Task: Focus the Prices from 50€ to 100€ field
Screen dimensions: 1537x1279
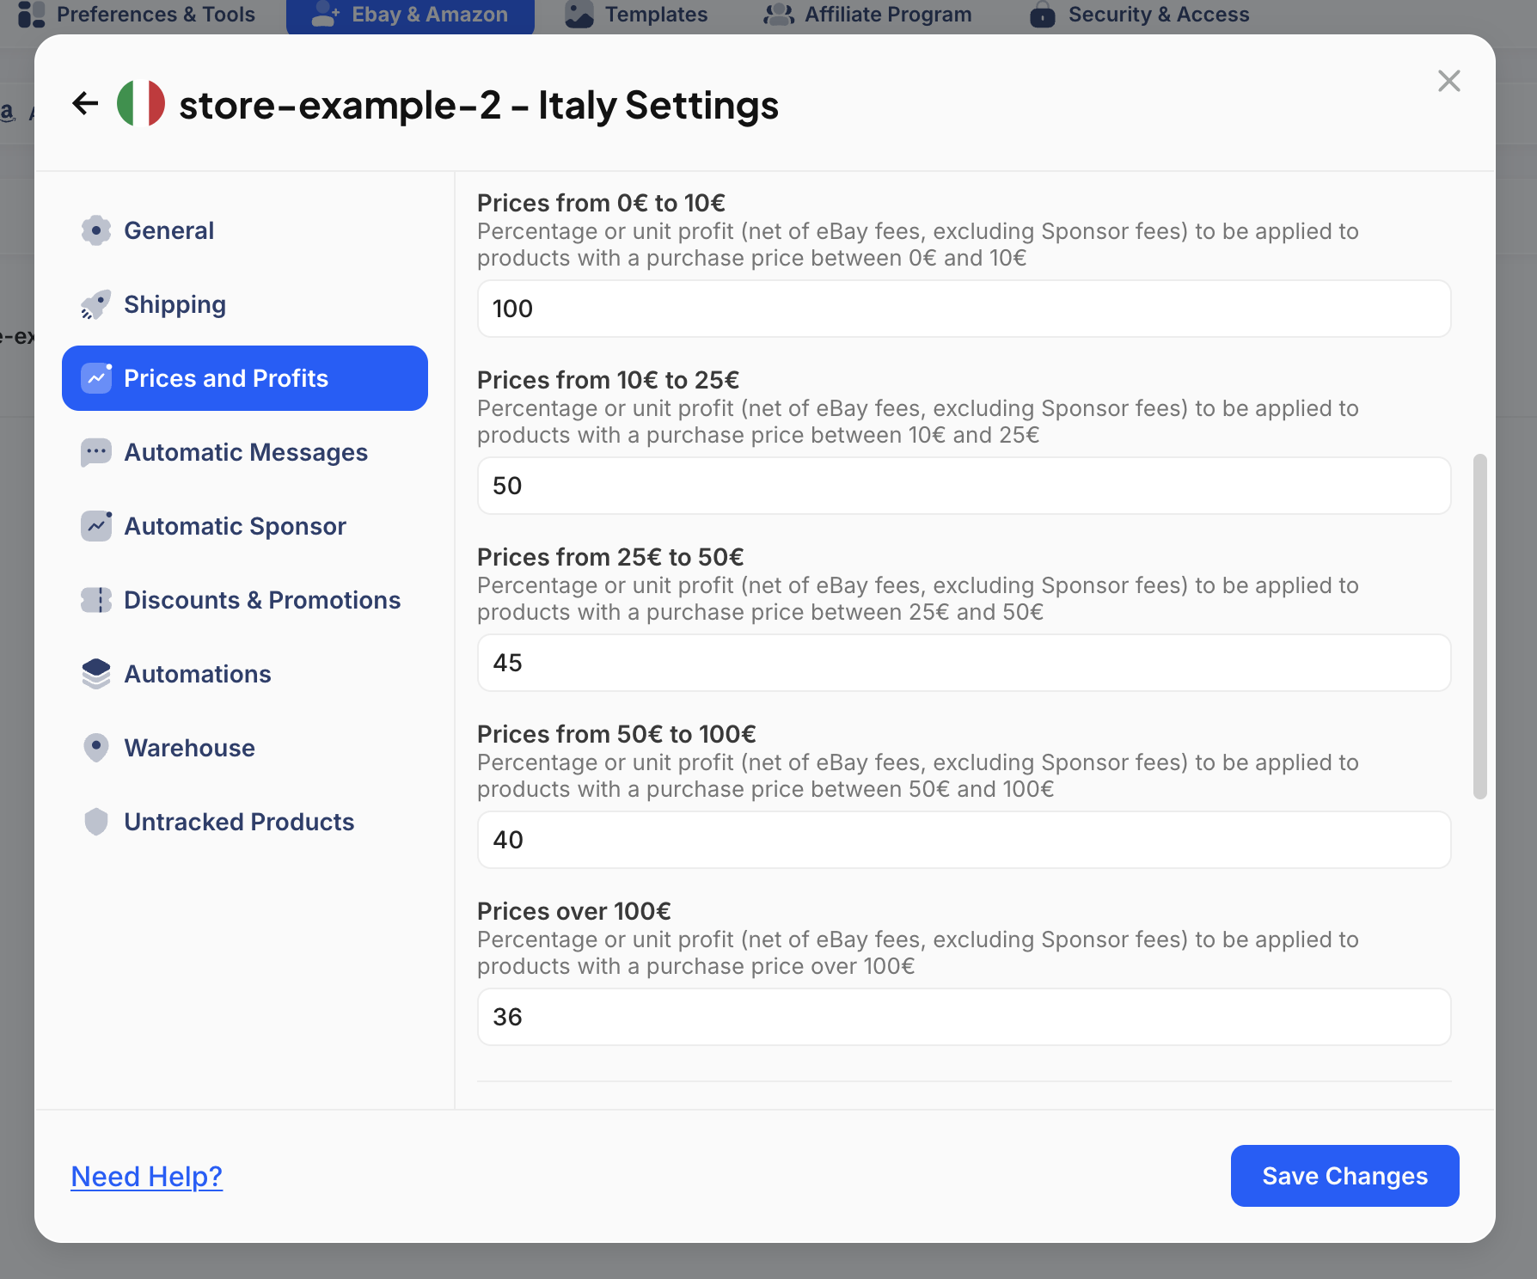Action: point(964,840)
